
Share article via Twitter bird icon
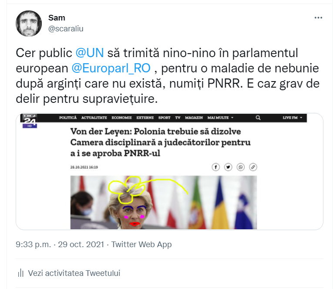(228, 167)
